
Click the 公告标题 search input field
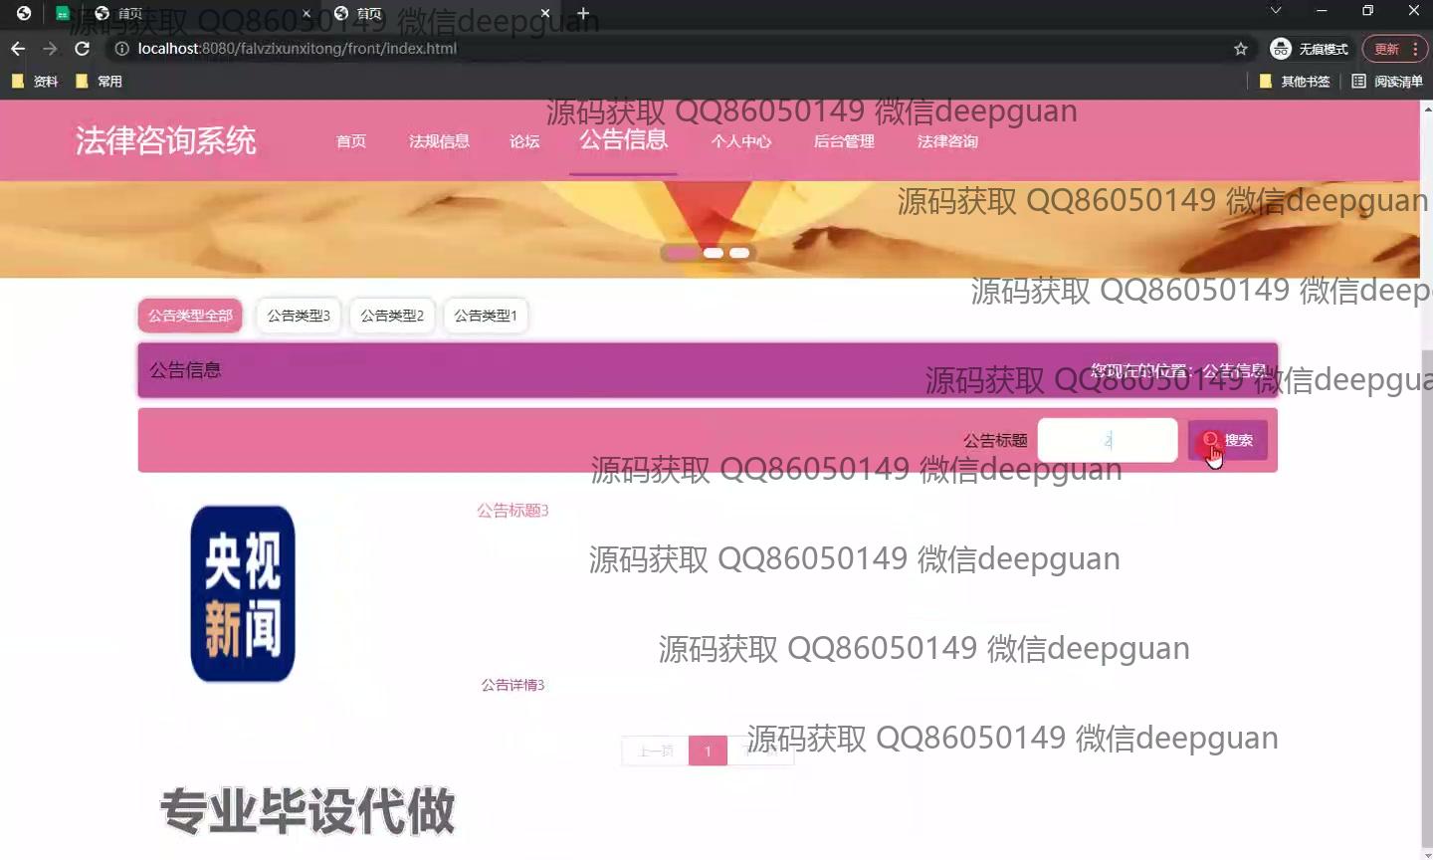pos(1107,440)
